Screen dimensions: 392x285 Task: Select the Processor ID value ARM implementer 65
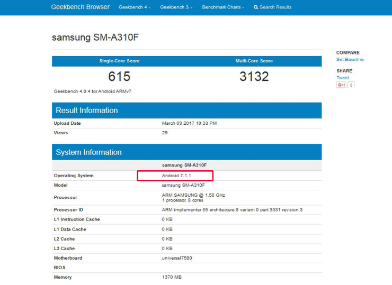(232, 210)
